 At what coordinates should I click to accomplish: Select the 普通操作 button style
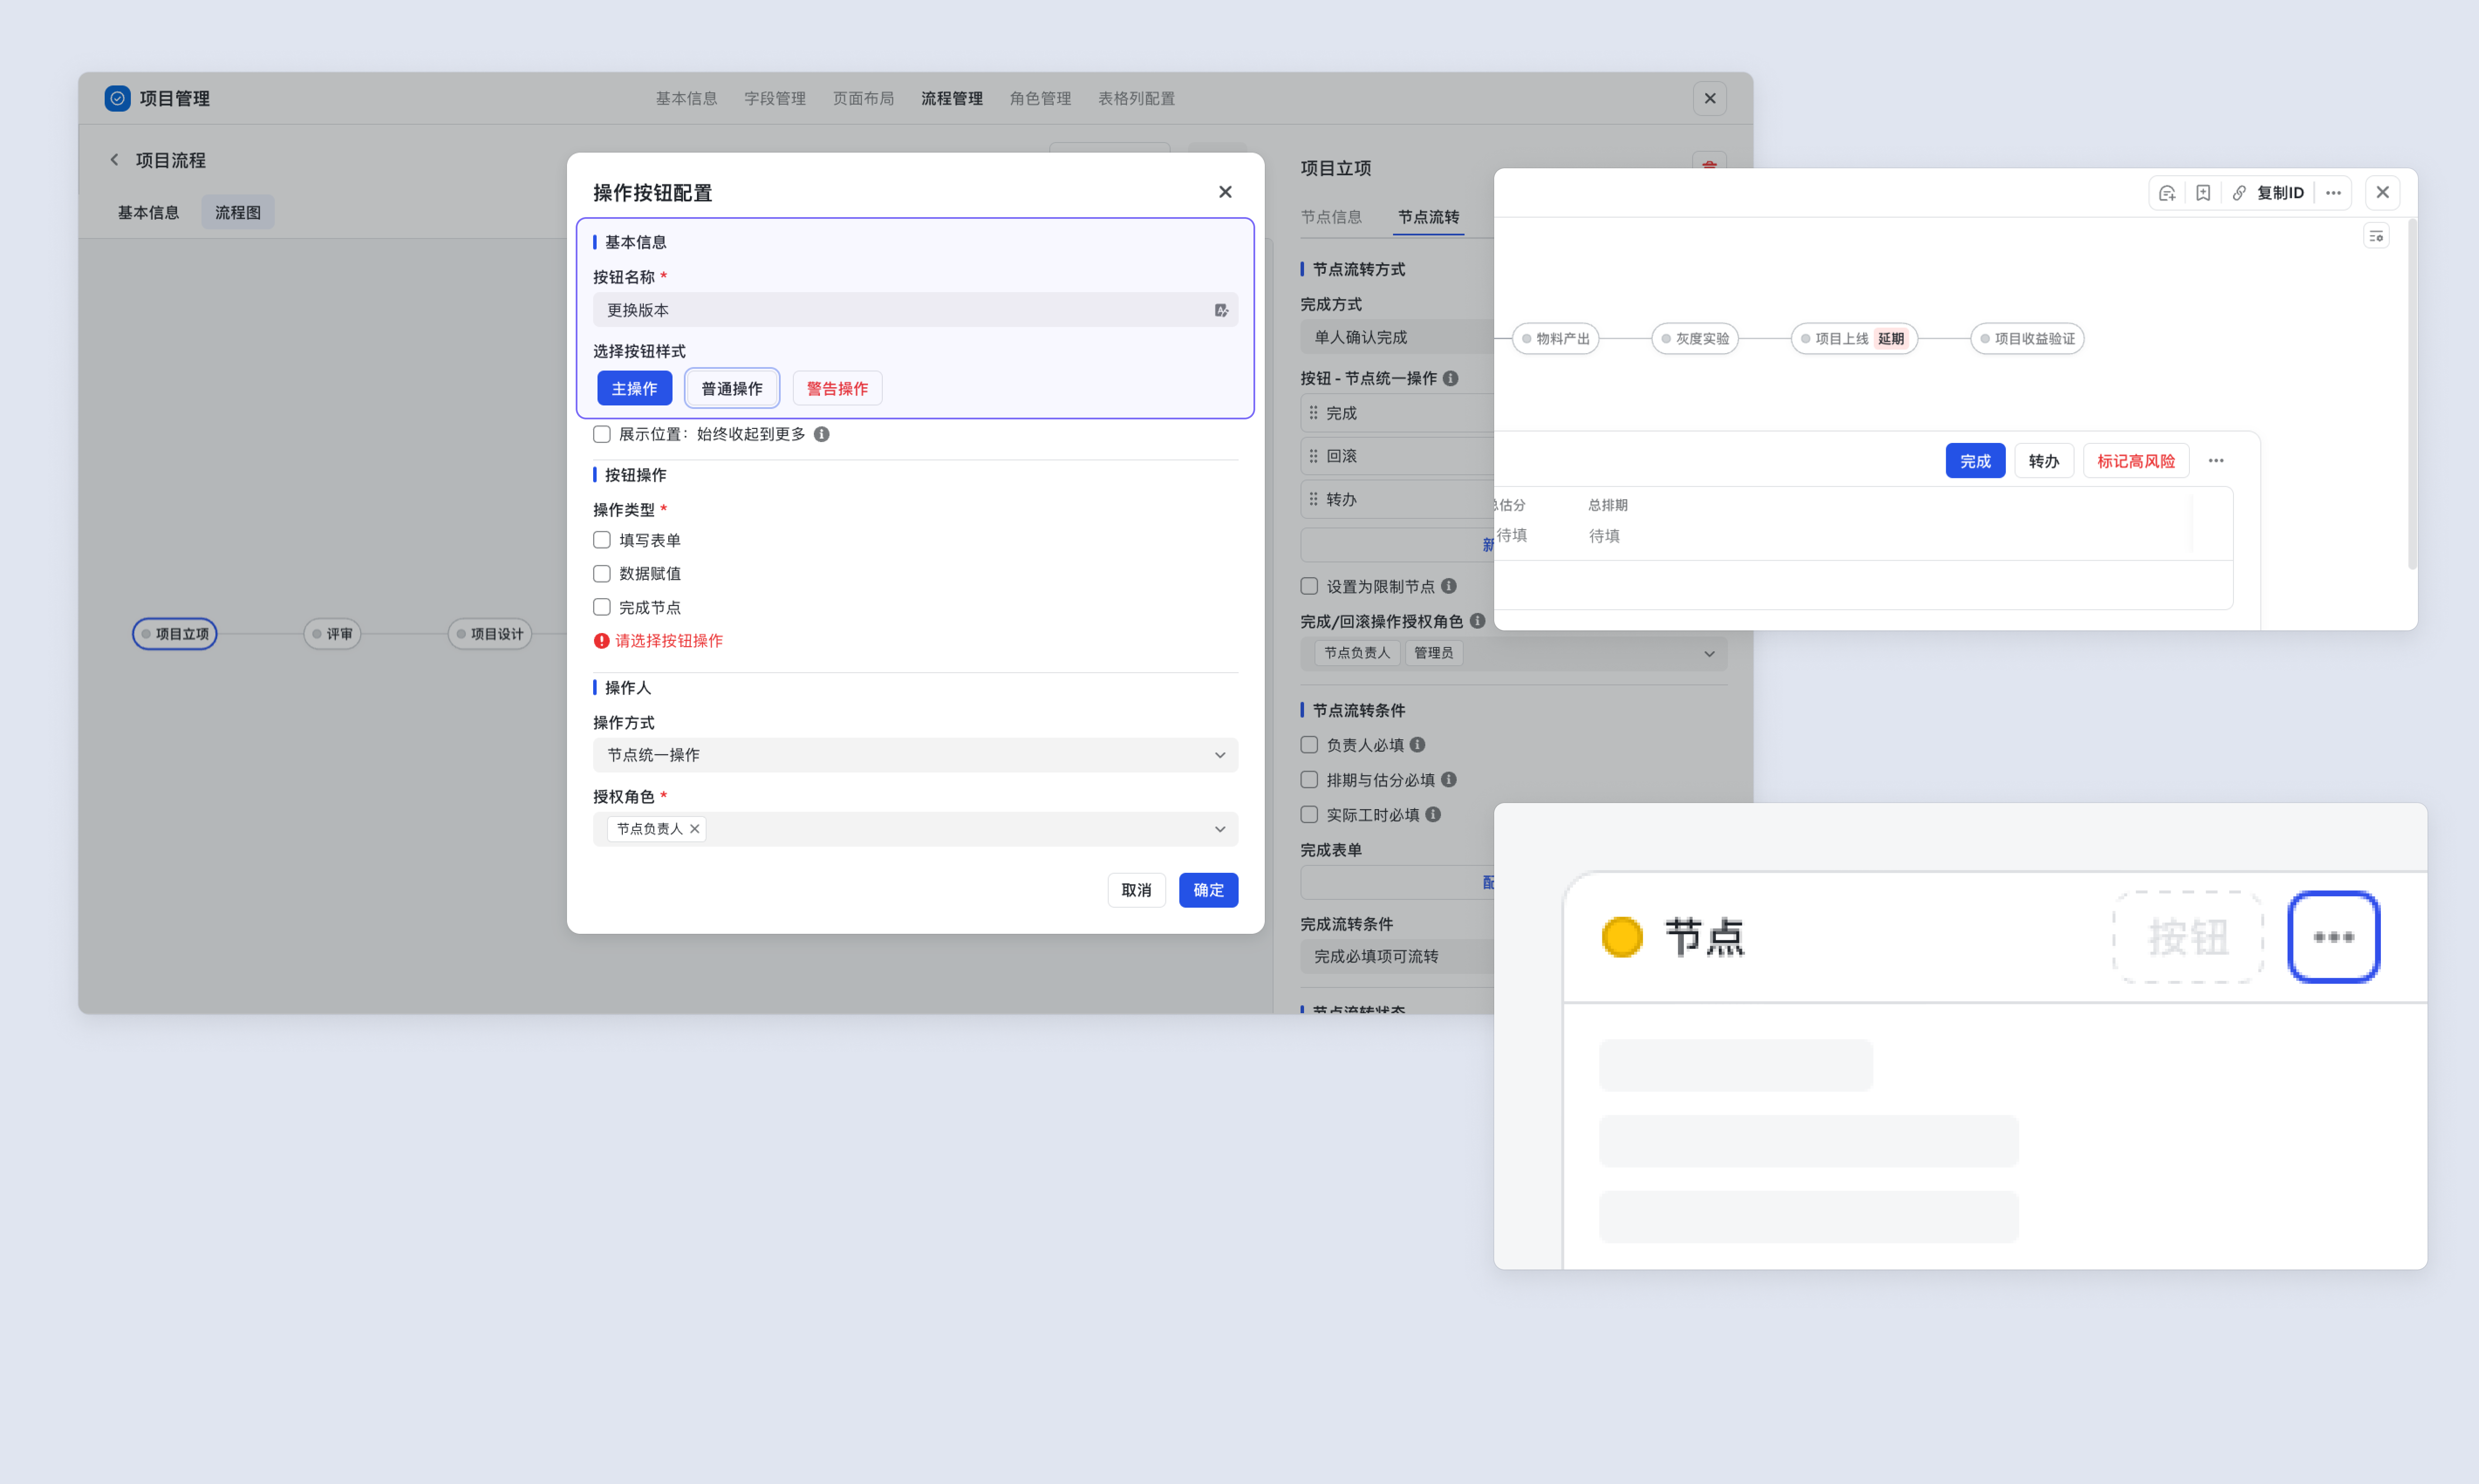(x=731, y=388)
